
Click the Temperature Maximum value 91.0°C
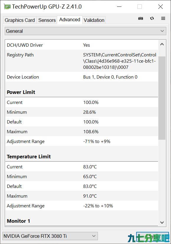(90, 196)
